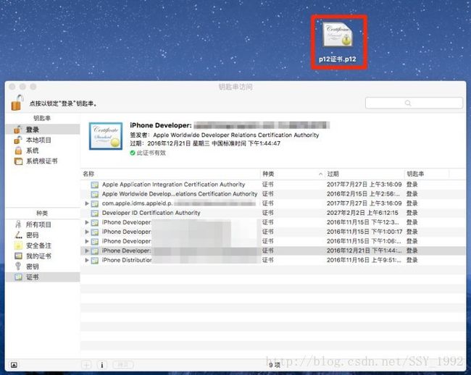The image size is (471, 375).
Task: Click the large certificate thumbnail in the detail pane
Action: 106,136
